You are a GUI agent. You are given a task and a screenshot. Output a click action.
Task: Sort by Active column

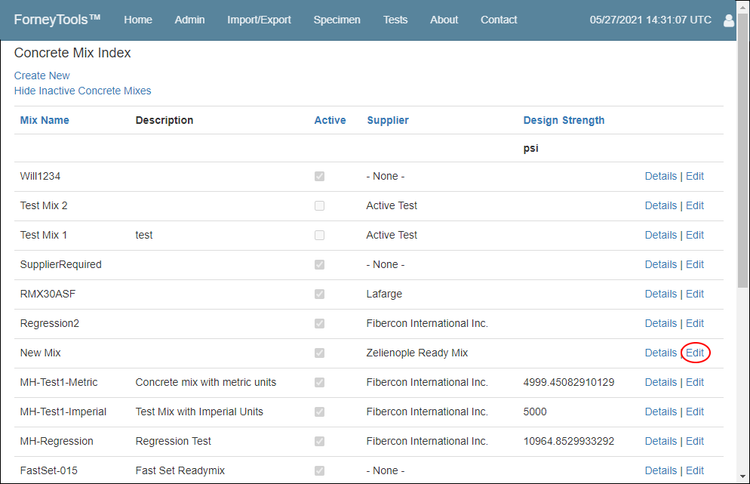point(330,120)
